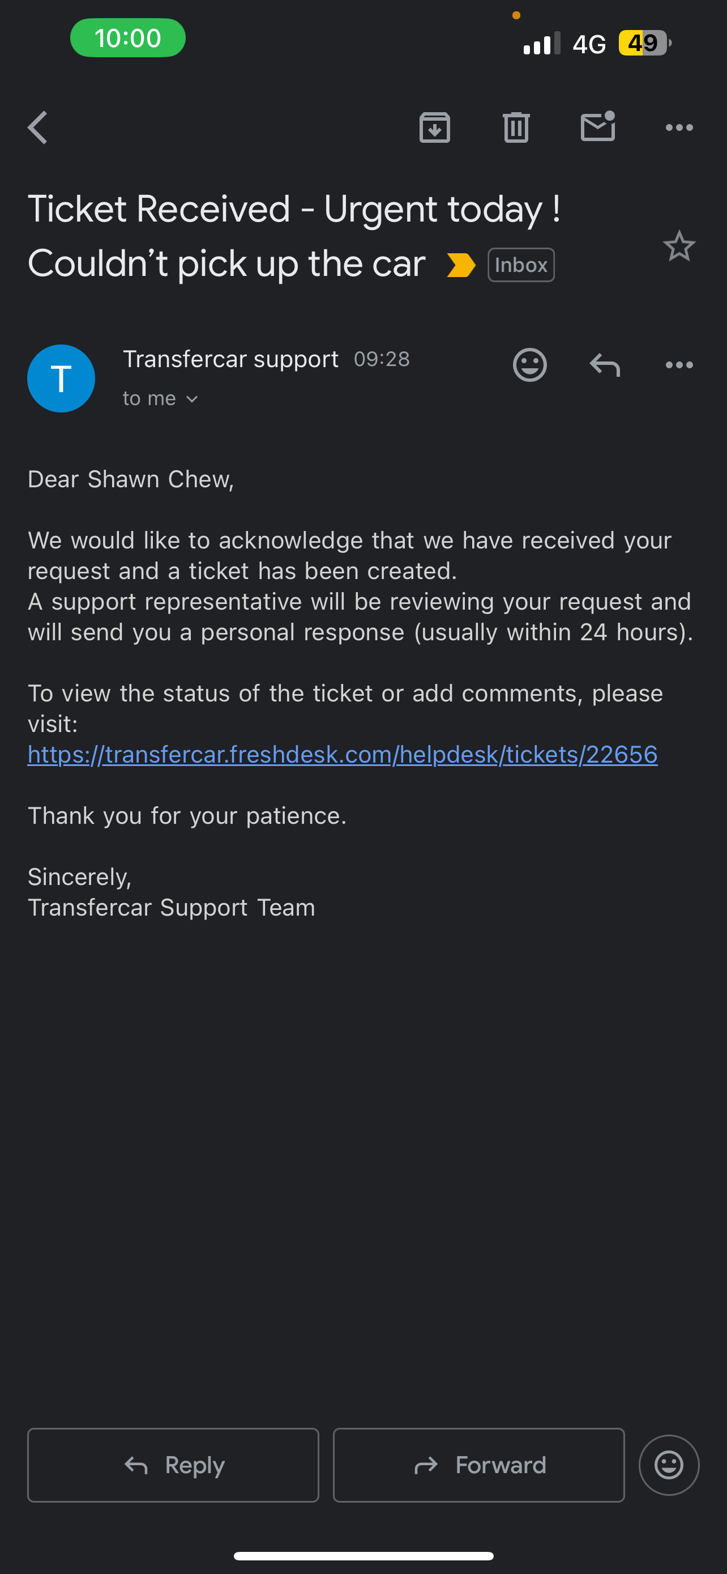The image size is (727, 1574).
Task: Tap the Forward button at bottom
Action: (x=478, y=1465)
